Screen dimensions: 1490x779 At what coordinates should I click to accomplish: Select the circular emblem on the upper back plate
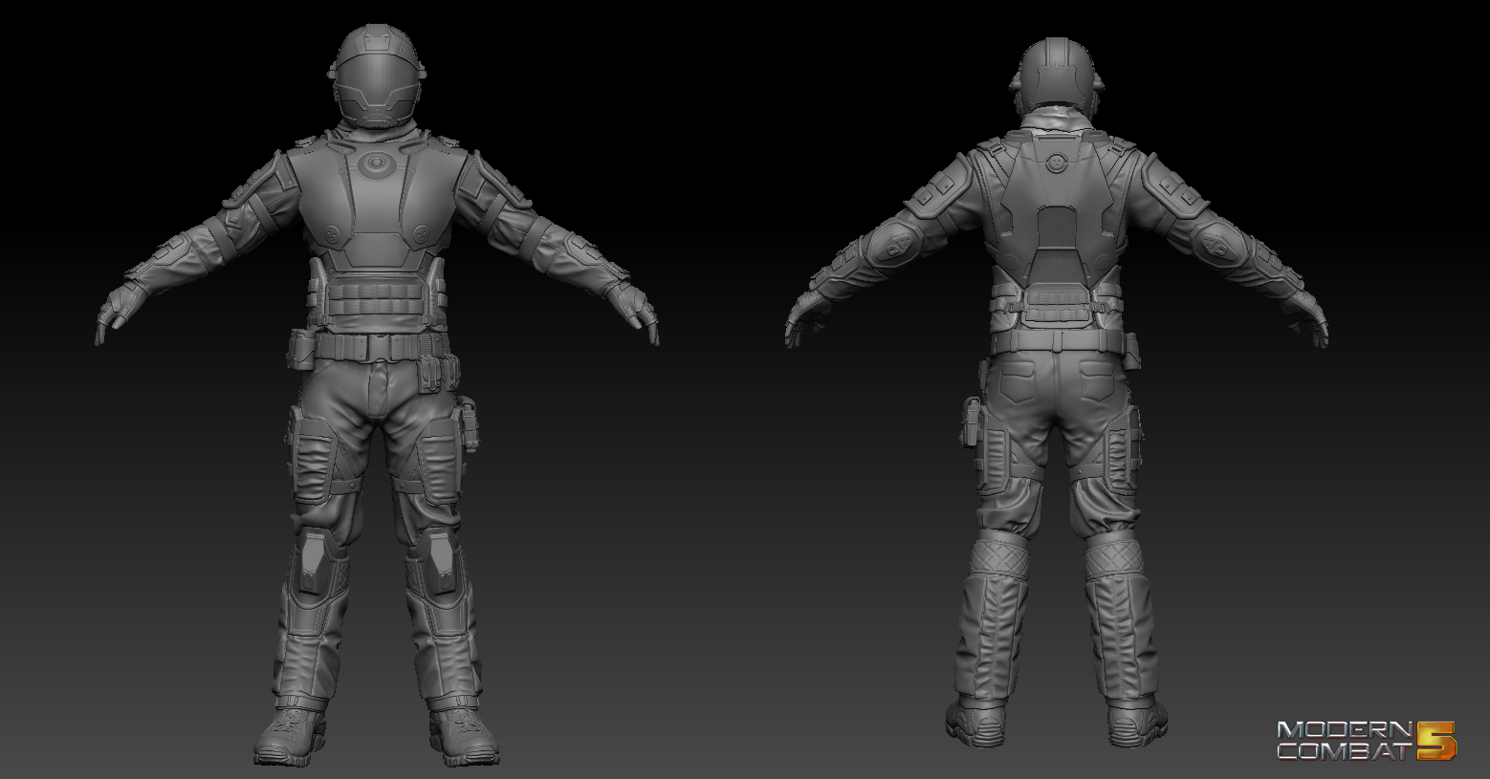[1056, 162]
